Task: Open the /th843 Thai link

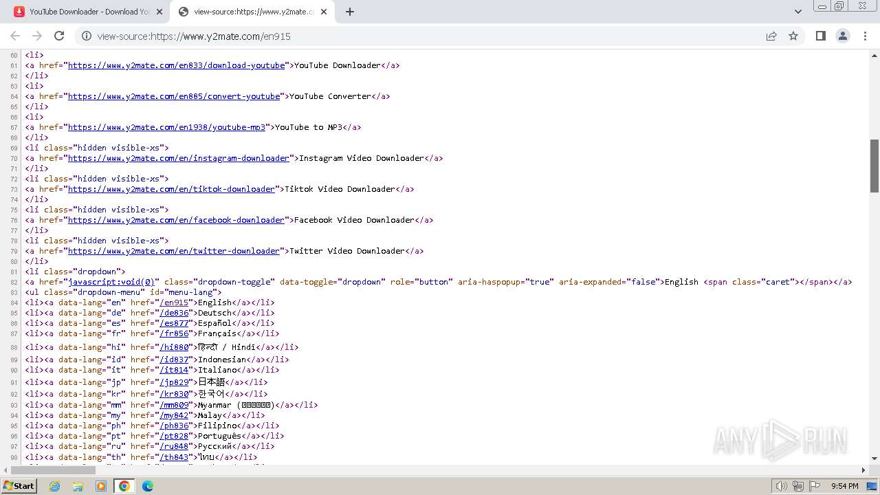Action: tap(174, 457)
